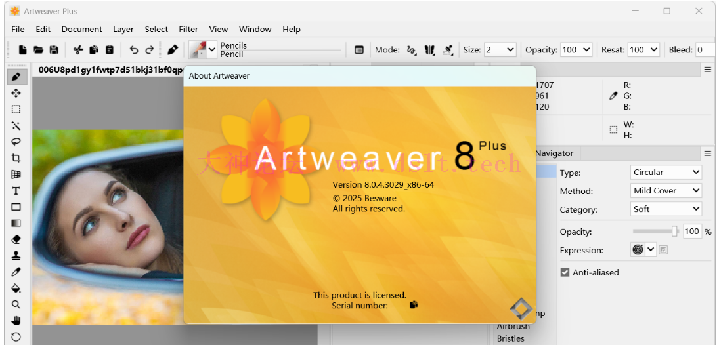This screenshot has height=345, width=717.
Task: Select the Zoom magnifier tool
Action: click(16, 304)
